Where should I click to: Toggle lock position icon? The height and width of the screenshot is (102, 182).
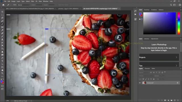point(148,79)
